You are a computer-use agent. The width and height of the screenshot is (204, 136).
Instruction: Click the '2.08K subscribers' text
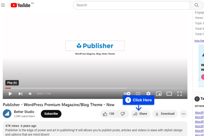24,116
